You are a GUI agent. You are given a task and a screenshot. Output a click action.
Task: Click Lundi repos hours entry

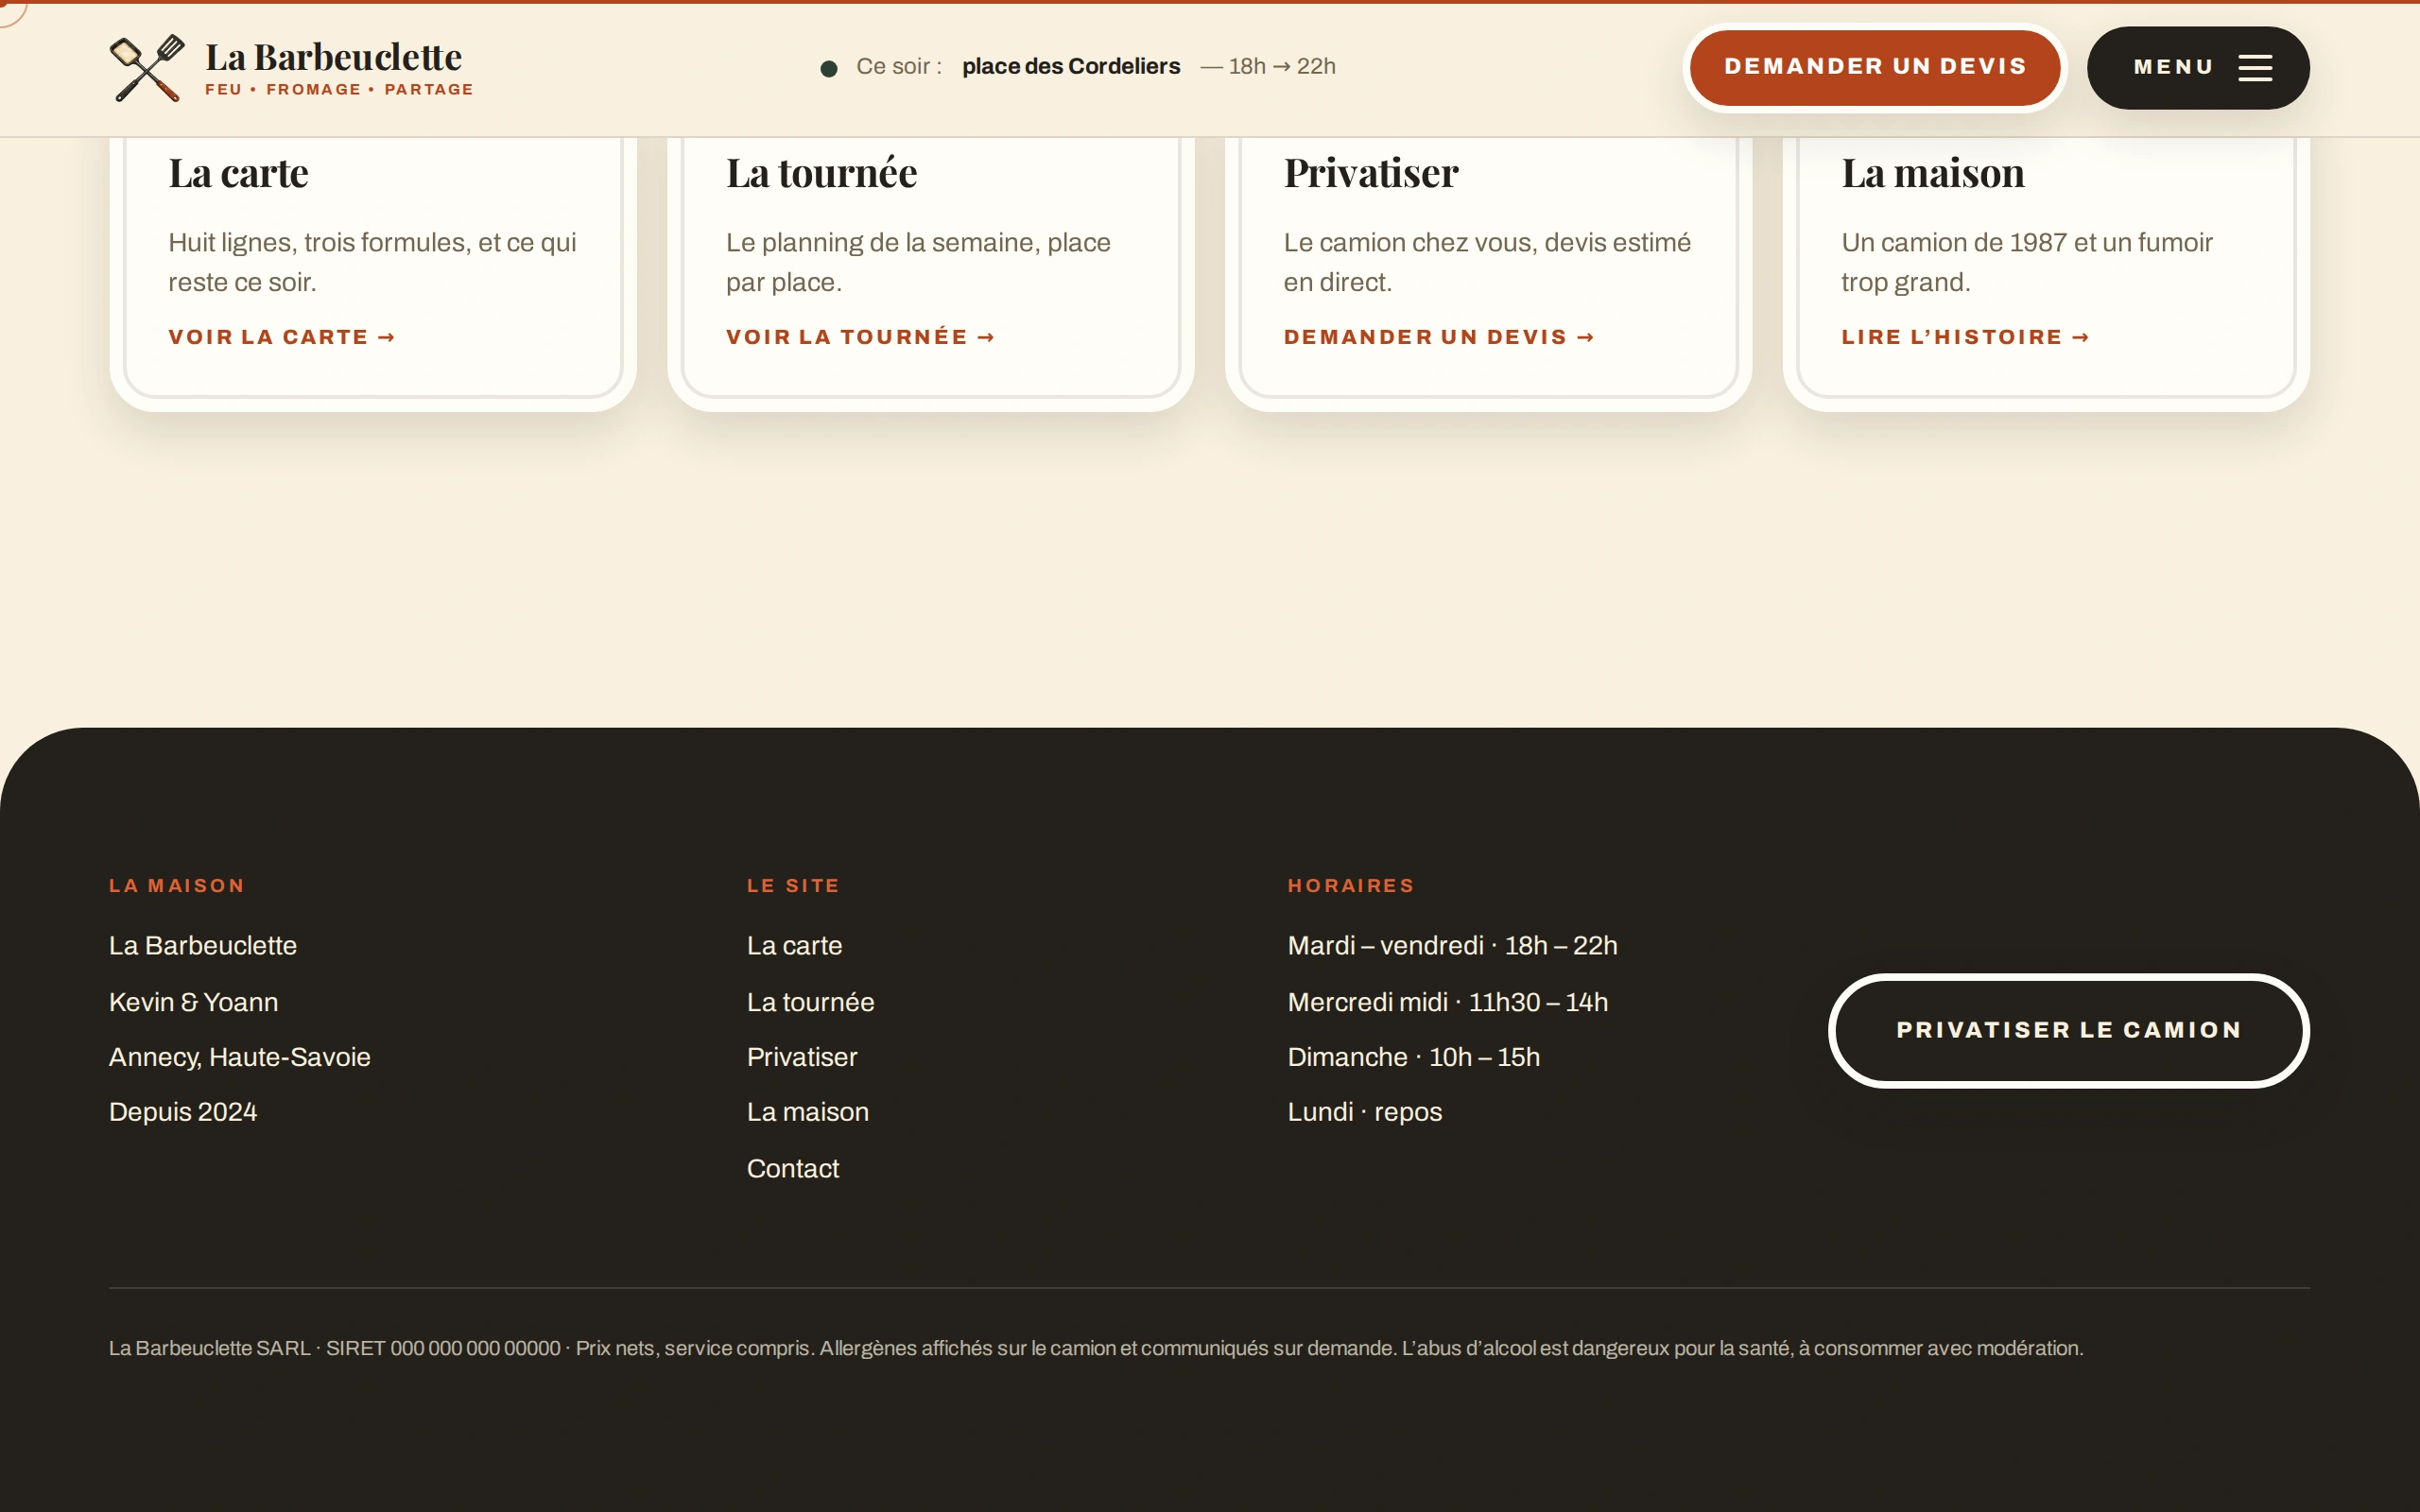point(1364,1112)
